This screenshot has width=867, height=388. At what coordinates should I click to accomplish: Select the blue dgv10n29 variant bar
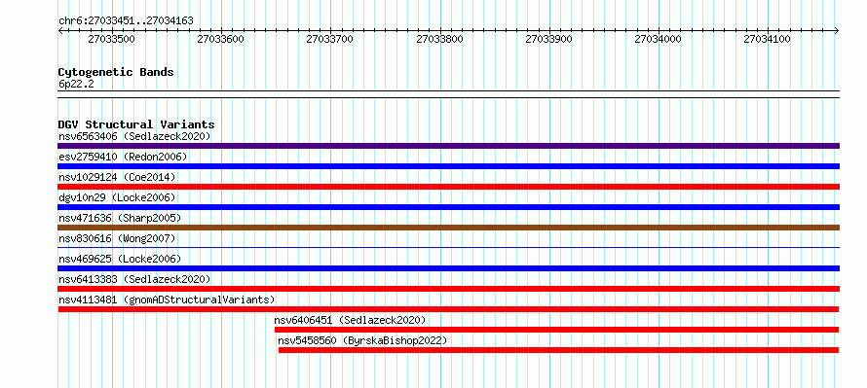tap(448, 207)
